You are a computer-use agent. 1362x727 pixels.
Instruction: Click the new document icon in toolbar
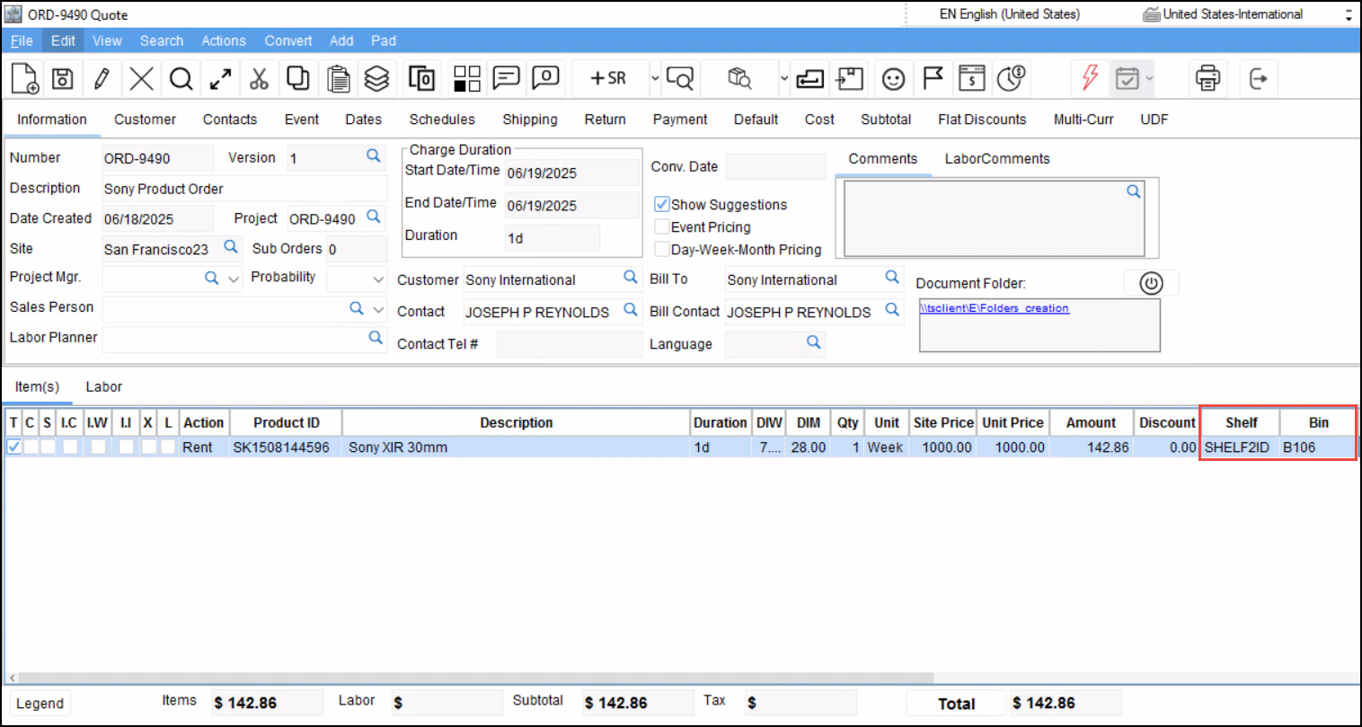click(x=25, y=79)
